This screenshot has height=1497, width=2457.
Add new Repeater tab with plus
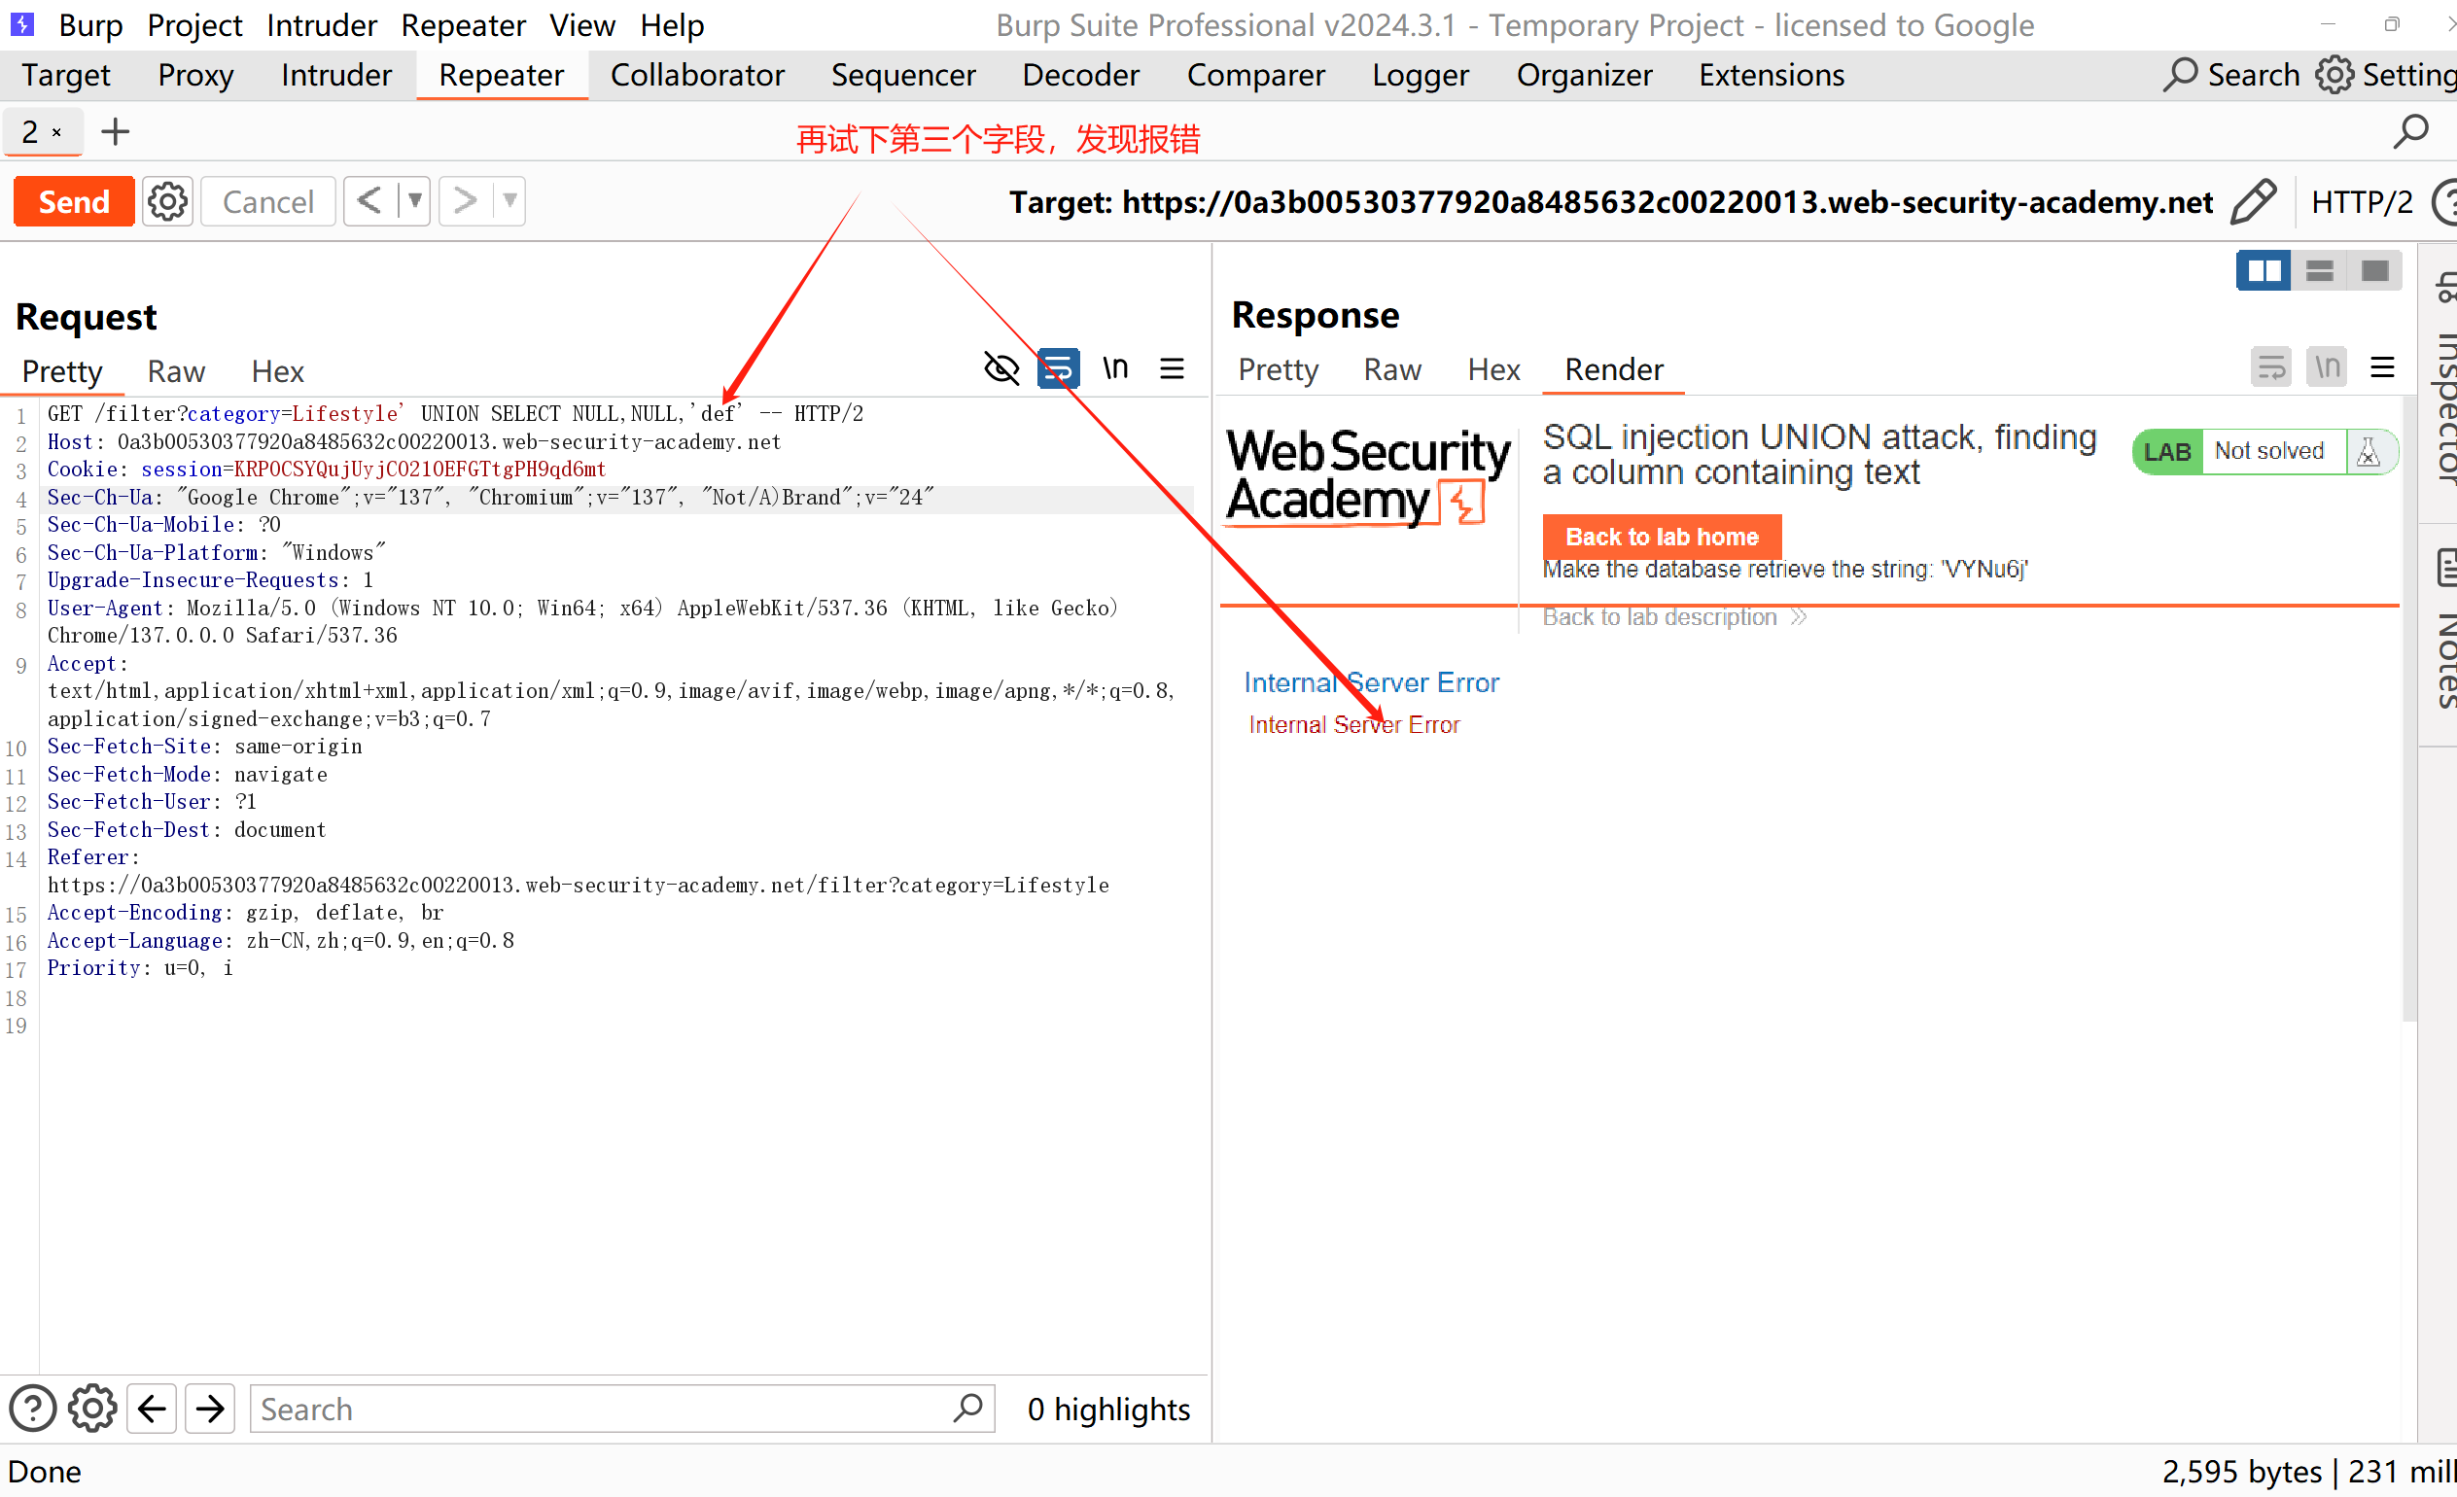(x=116, y=131)
